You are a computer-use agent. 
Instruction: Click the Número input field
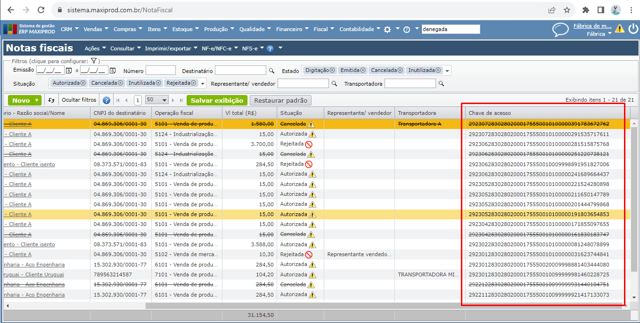[x=160, y=71]
